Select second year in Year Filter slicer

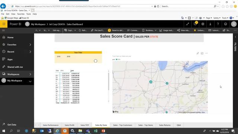68,57
